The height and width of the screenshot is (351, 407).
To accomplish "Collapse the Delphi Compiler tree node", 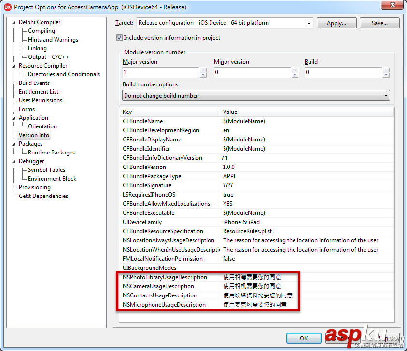I will pyautogui.click(x=14, y=23).
